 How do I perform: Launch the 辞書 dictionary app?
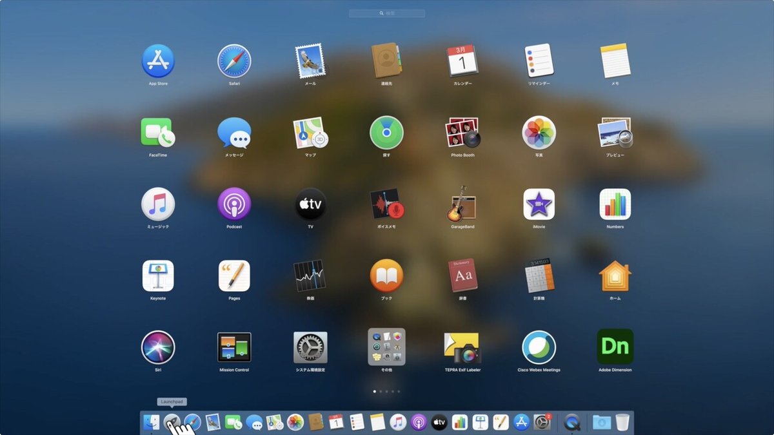coord(462,276)
